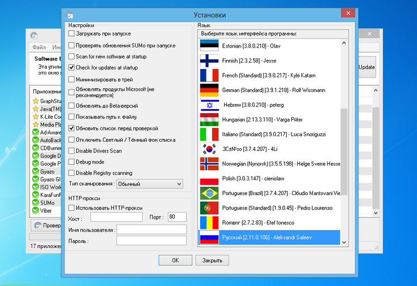The width and height of the screenshot is (417, 286).
Task: Toggle Показывать путь к файлу checkbox
Action: click(x=71, y=117)
